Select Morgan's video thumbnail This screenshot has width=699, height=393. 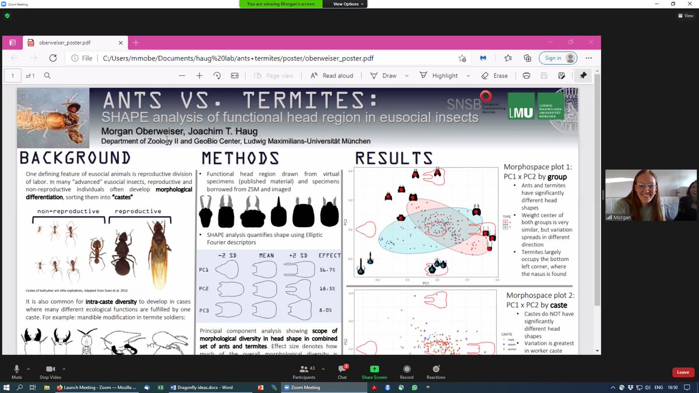[649, 195]
